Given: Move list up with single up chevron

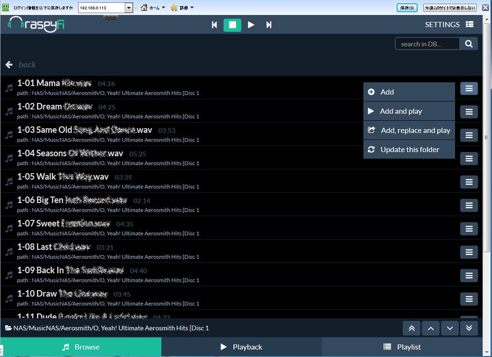Looking at the screenshot, I should (431, 328).
